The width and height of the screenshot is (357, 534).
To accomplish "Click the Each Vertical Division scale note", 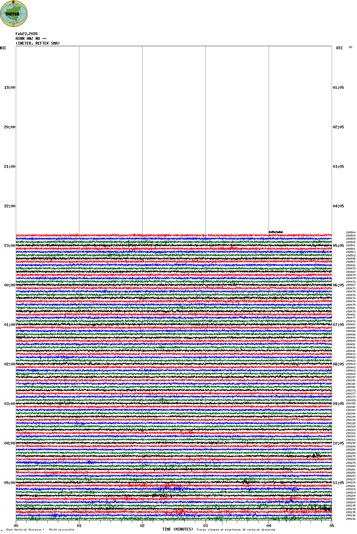I will tap(40, 530).
